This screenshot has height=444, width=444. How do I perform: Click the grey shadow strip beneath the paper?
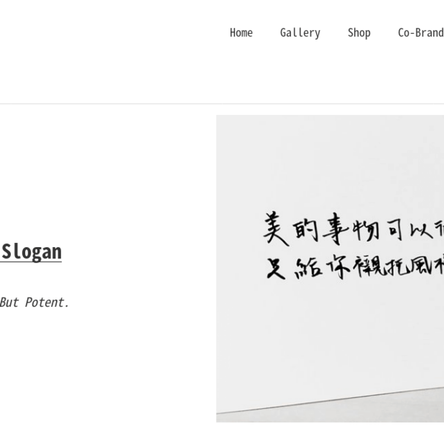tap(330, 410)
